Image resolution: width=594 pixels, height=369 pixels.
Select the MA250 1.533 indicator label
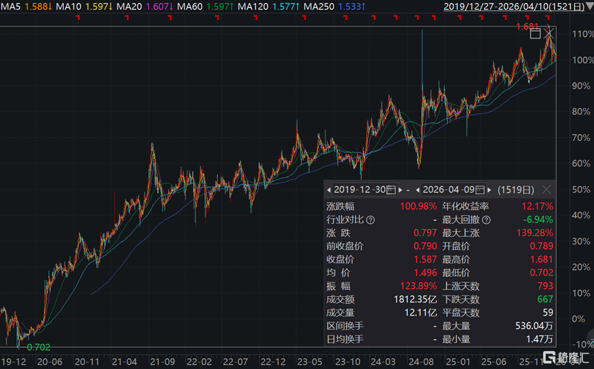click(x=334, y=6)
